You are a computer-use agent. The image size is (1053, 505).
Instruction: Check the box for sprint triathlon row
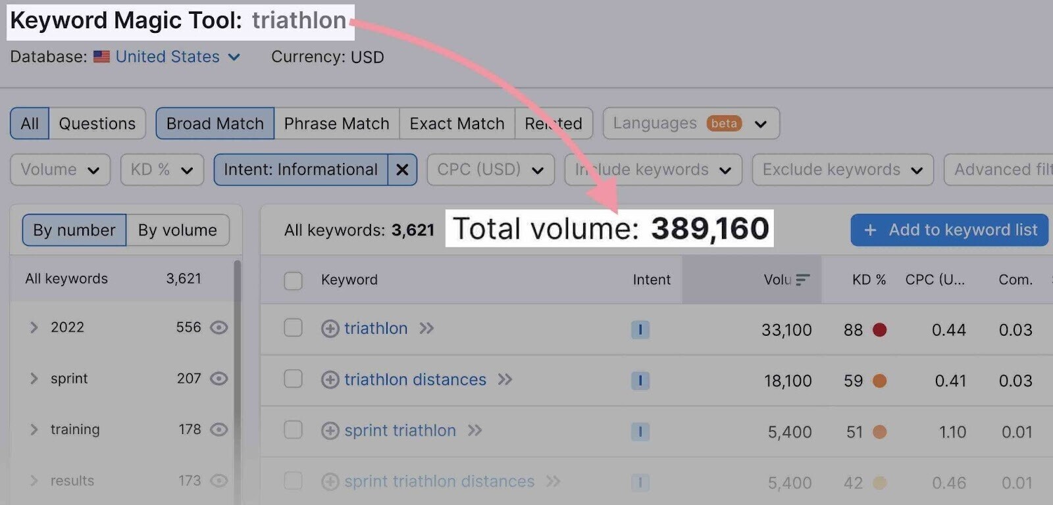pyautogui.click(x=293, y=431)
